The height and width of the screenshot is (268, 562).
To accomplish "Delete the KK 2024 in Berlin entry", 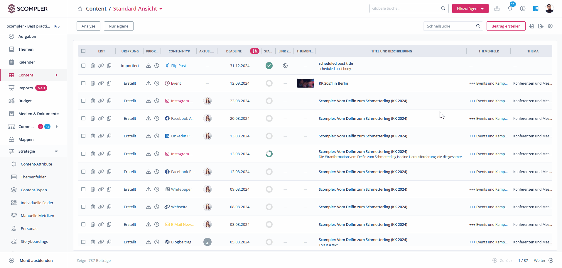I will (x=93, y=83).
